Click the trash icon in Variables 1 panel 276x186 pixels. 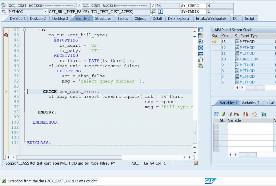click(x=216, y=114)
